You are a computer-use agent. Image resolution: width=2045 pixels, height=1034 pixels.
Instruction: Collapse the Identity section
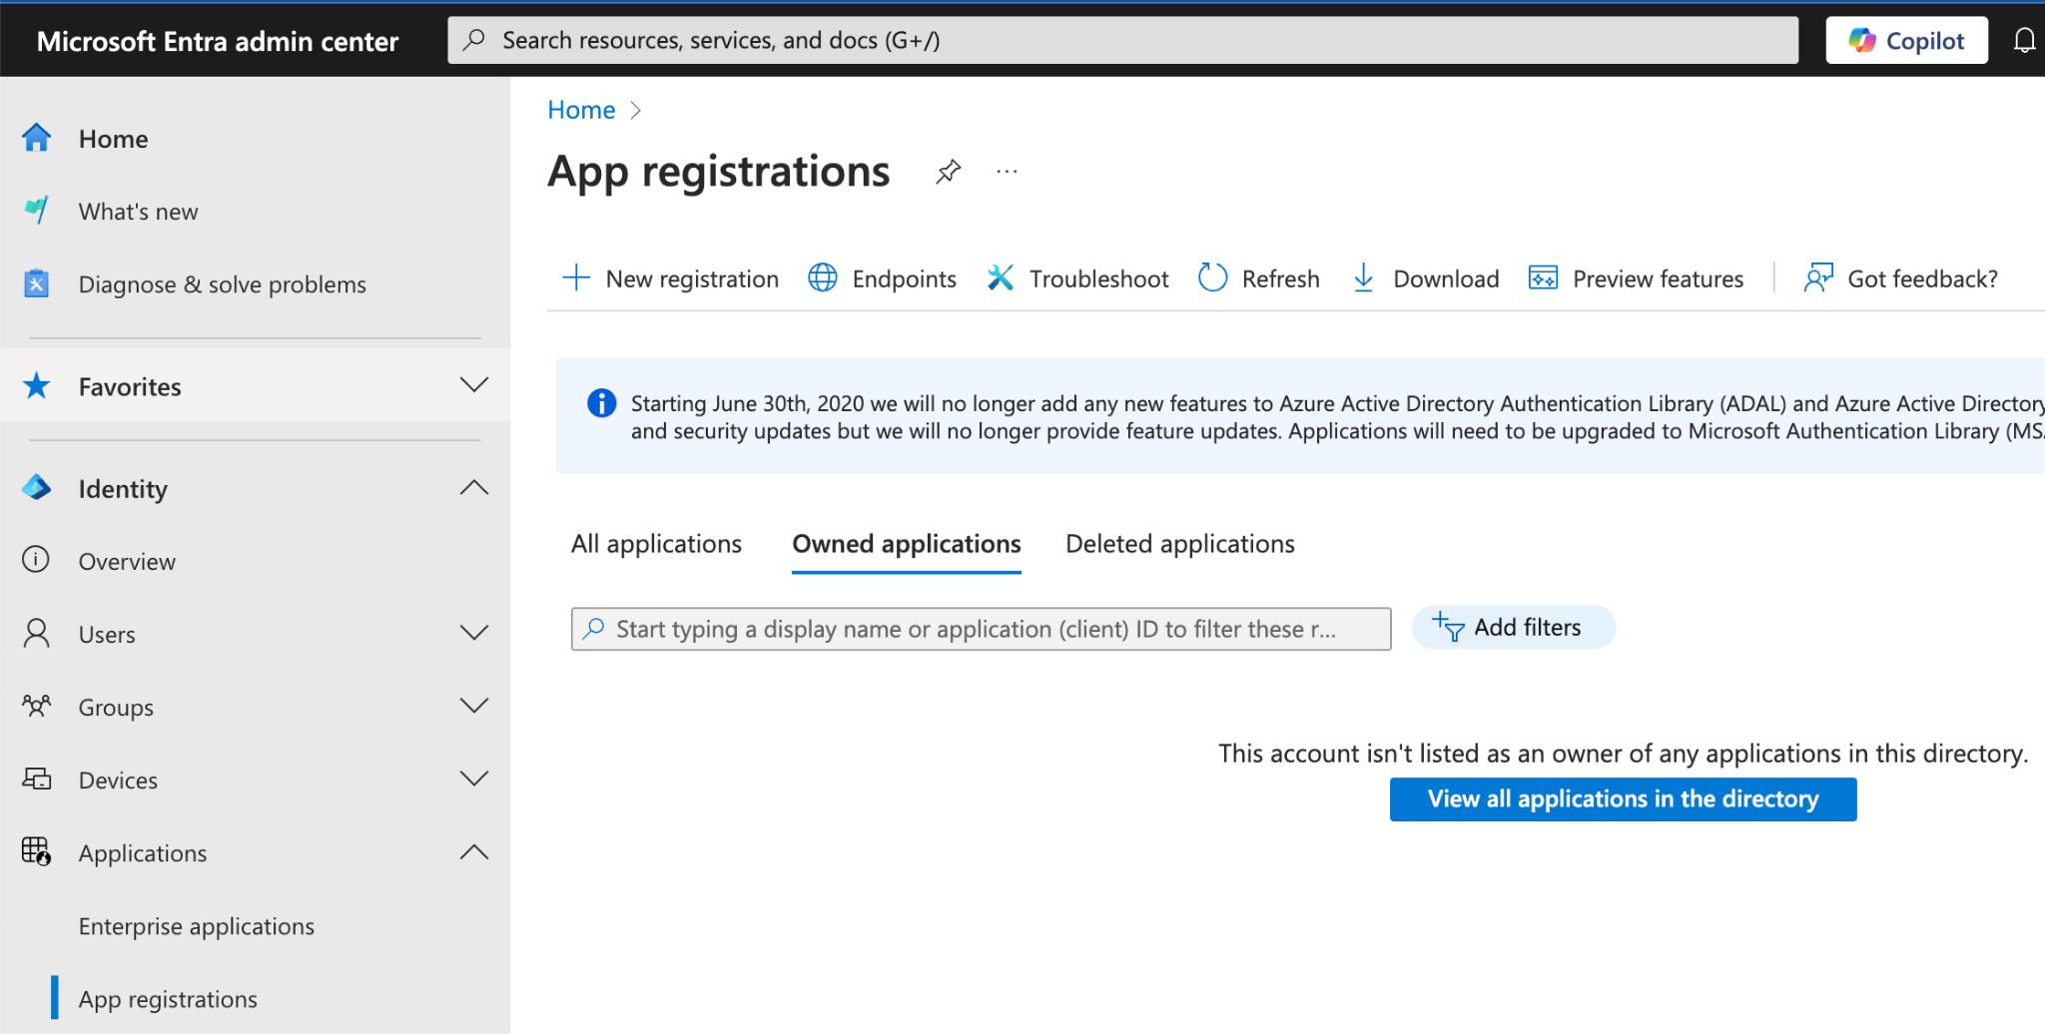(x=473, y=488)
